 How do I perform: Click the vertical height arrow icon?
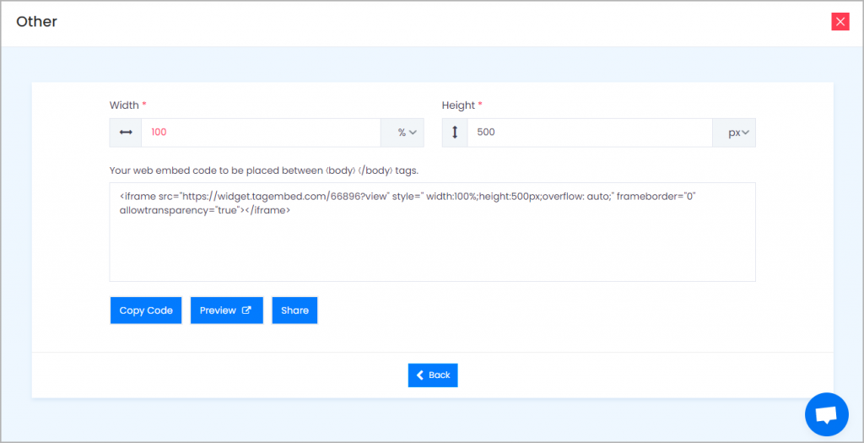(x=455, y=132)
